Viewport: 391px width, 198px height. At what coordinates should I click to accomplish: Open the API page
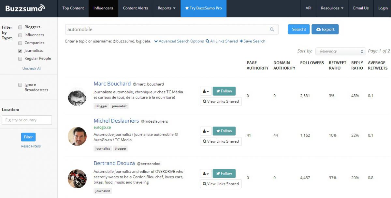308,8
